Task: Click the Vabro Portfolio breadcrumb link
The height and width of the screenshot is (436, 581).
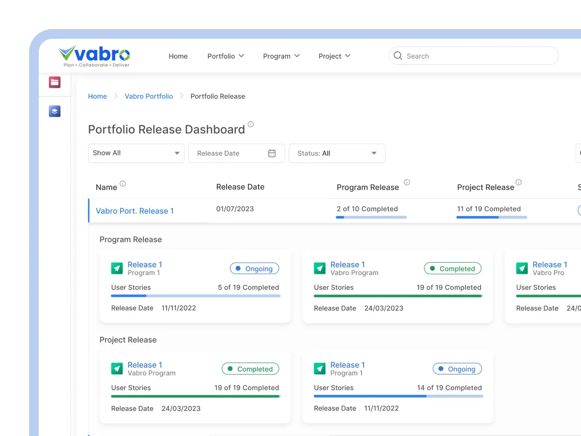Action: pos(149,96)
